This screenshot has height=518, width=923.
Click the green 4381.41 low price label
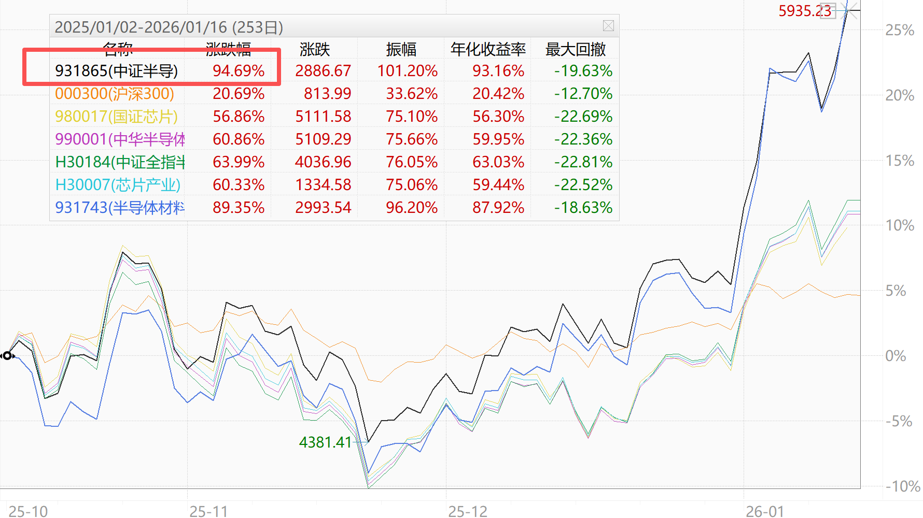(325, 442)
